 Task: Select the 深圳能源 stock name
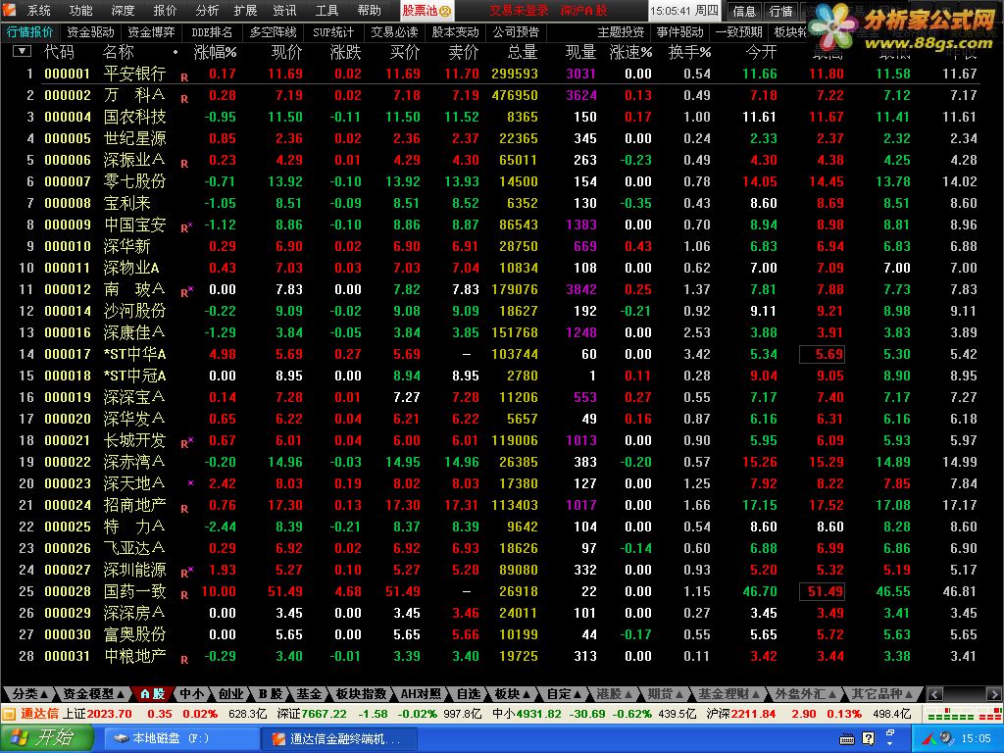click(x=134, y=570)
